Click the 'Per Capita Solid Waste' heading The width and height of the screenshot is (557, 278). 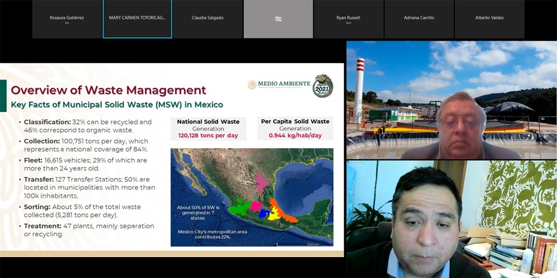coord(295,121)
